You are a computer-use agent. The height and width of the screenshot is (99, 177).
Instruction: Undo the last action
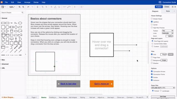coord(28,7)
